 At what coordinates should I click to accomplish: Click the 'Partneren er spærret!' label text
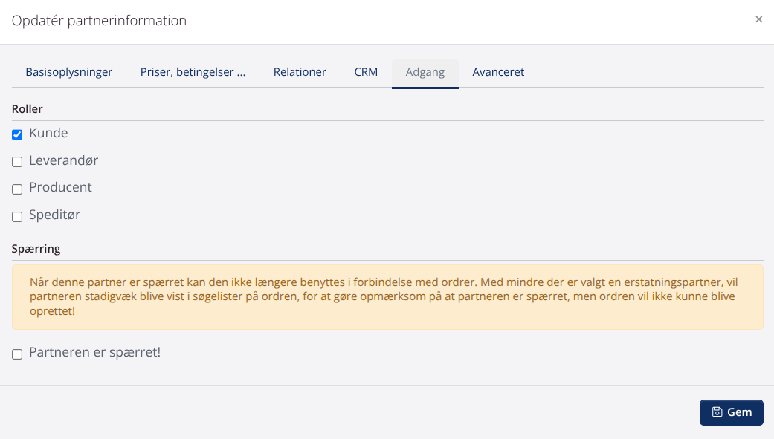coord(94,352)
